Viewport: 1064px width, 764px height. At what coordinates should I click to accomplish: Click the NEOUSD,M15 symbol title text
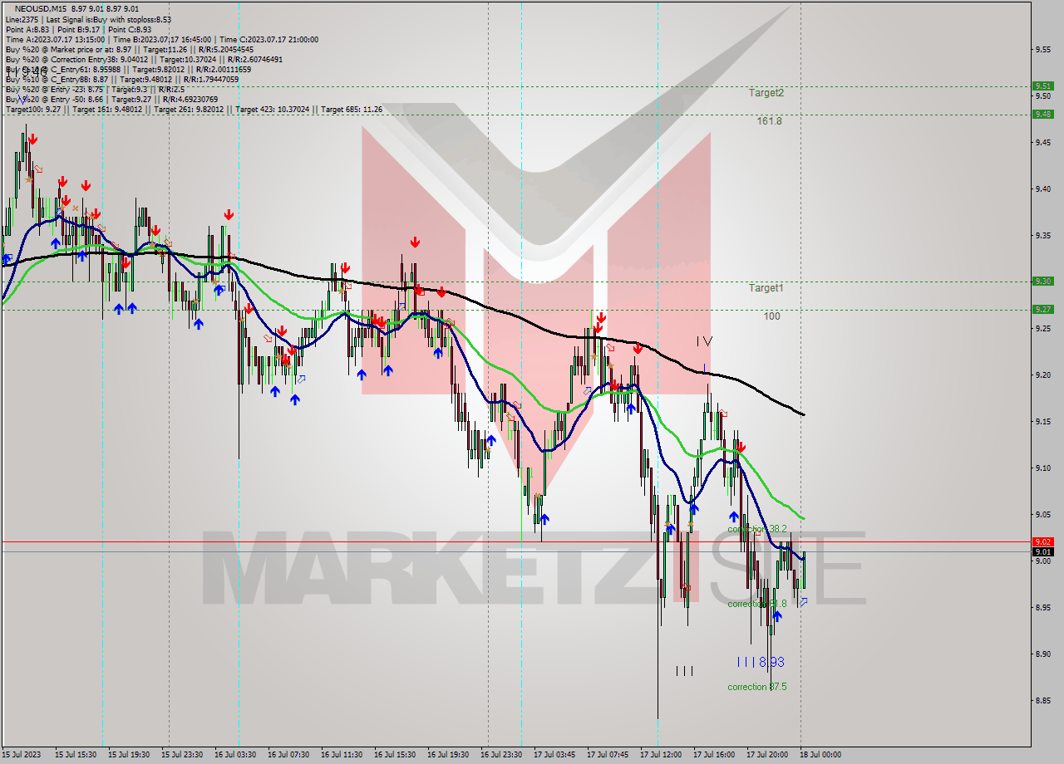[42, 8]
